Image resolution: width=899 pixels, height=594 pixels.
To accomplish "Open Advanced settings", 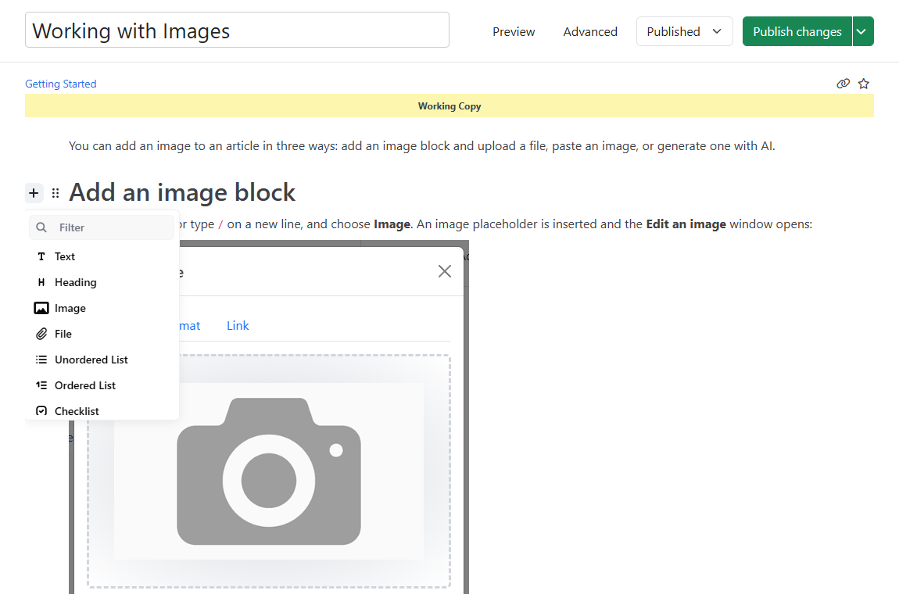I will [x=590, y=31].
